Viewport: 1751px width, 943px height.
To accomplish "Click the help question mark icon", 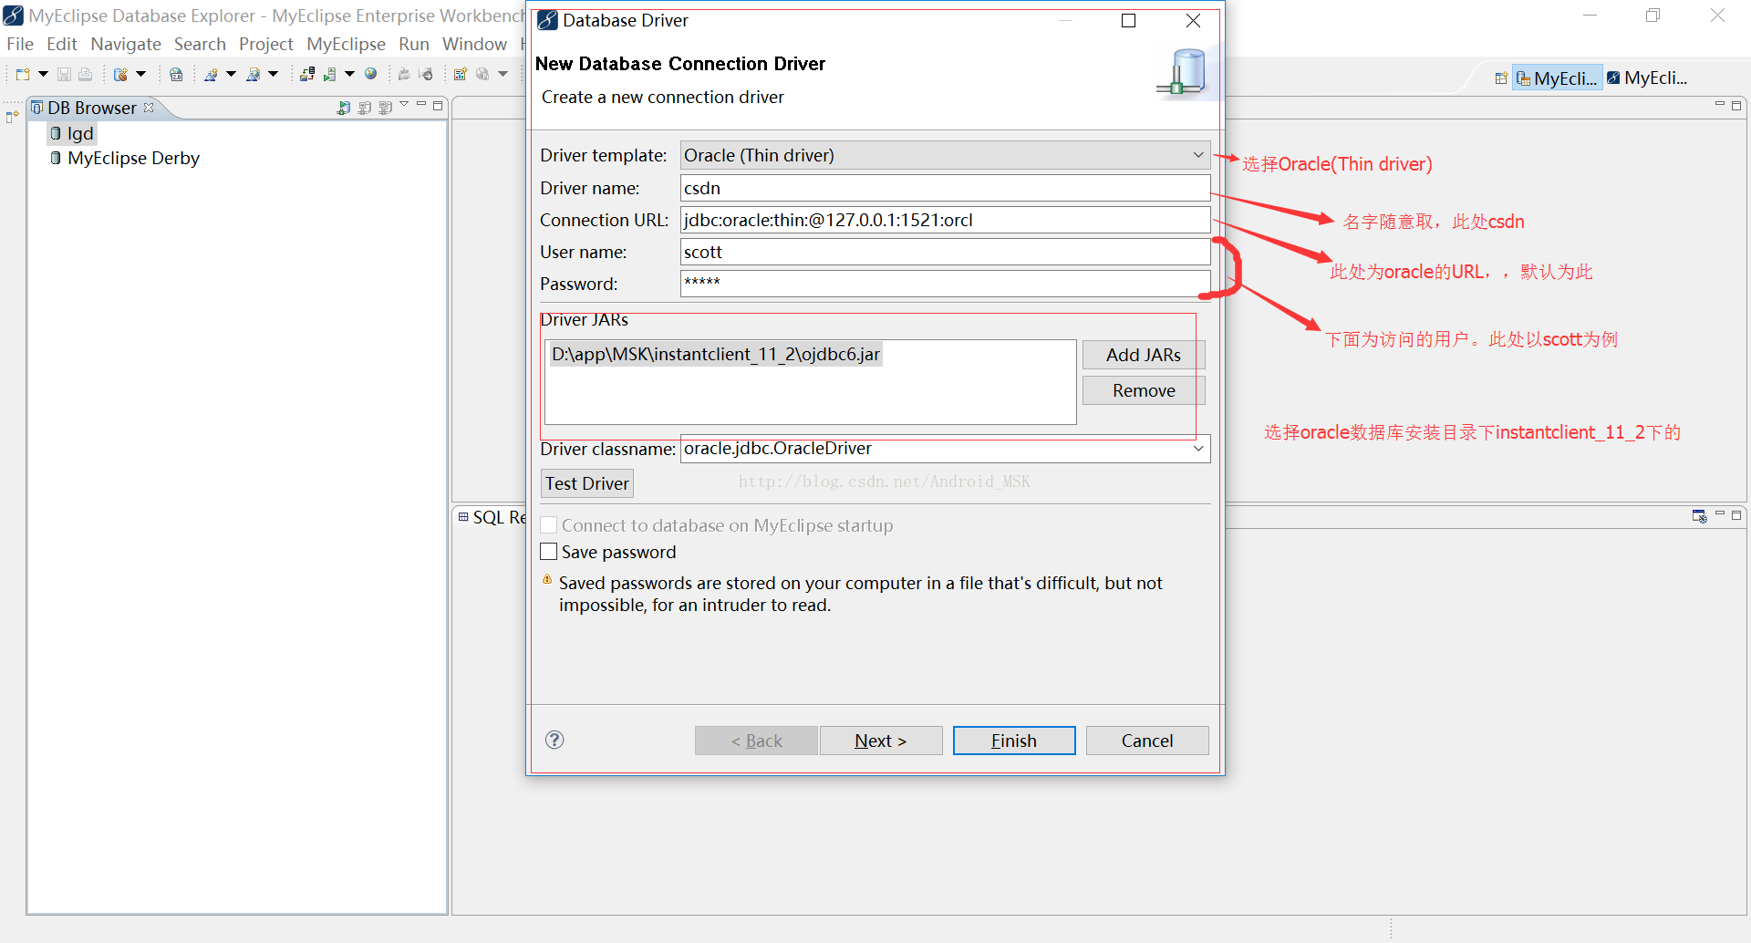I will pos(554,740).
